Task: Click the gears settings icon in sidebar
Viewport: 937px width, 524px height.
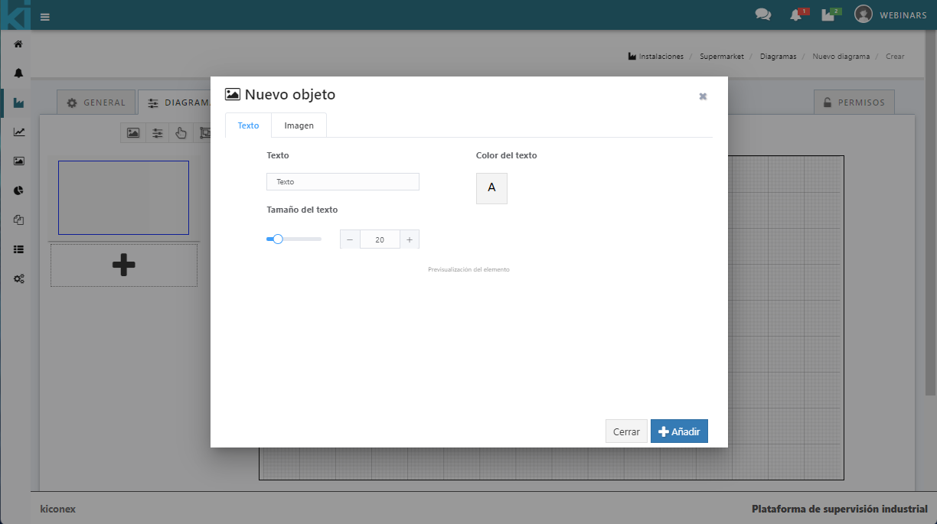Action: pyautogui.click(x=18, y=278)
